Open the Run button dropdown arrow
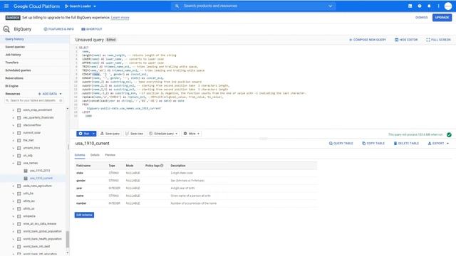Image resolution: width=456 pixels, height=256 pixels. pos(93,134)
